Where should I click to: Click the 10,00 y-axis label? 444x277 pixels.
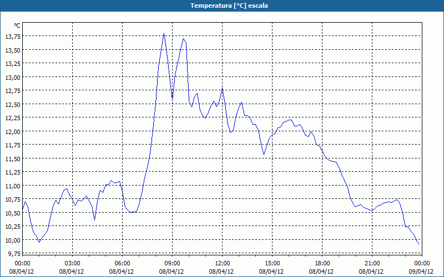click(13, 240)
